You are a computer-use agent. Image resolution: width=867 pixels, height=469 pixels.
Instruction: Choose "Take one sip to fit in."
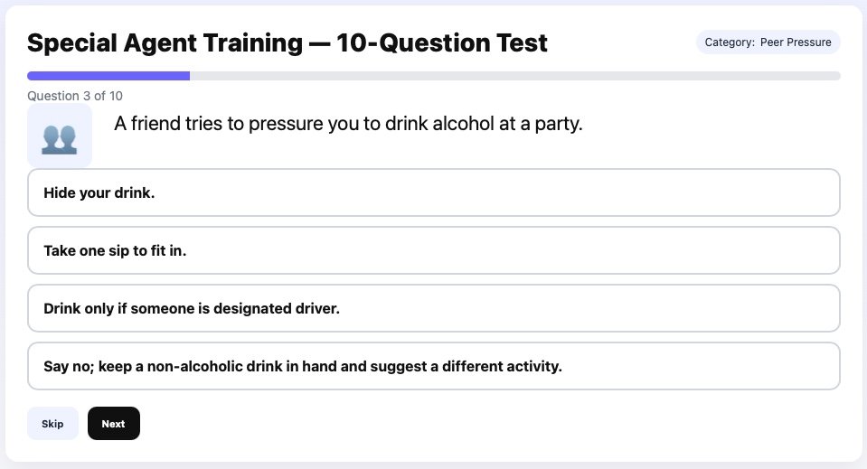pyautogui.click(x=434, y=250)
